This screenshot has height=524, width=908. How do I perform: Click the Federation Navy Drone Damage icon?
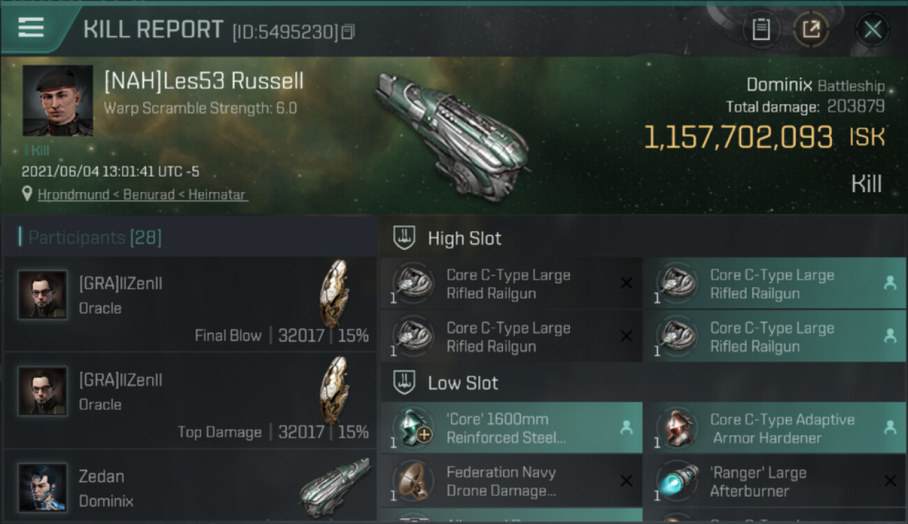[x=413, y=481]
